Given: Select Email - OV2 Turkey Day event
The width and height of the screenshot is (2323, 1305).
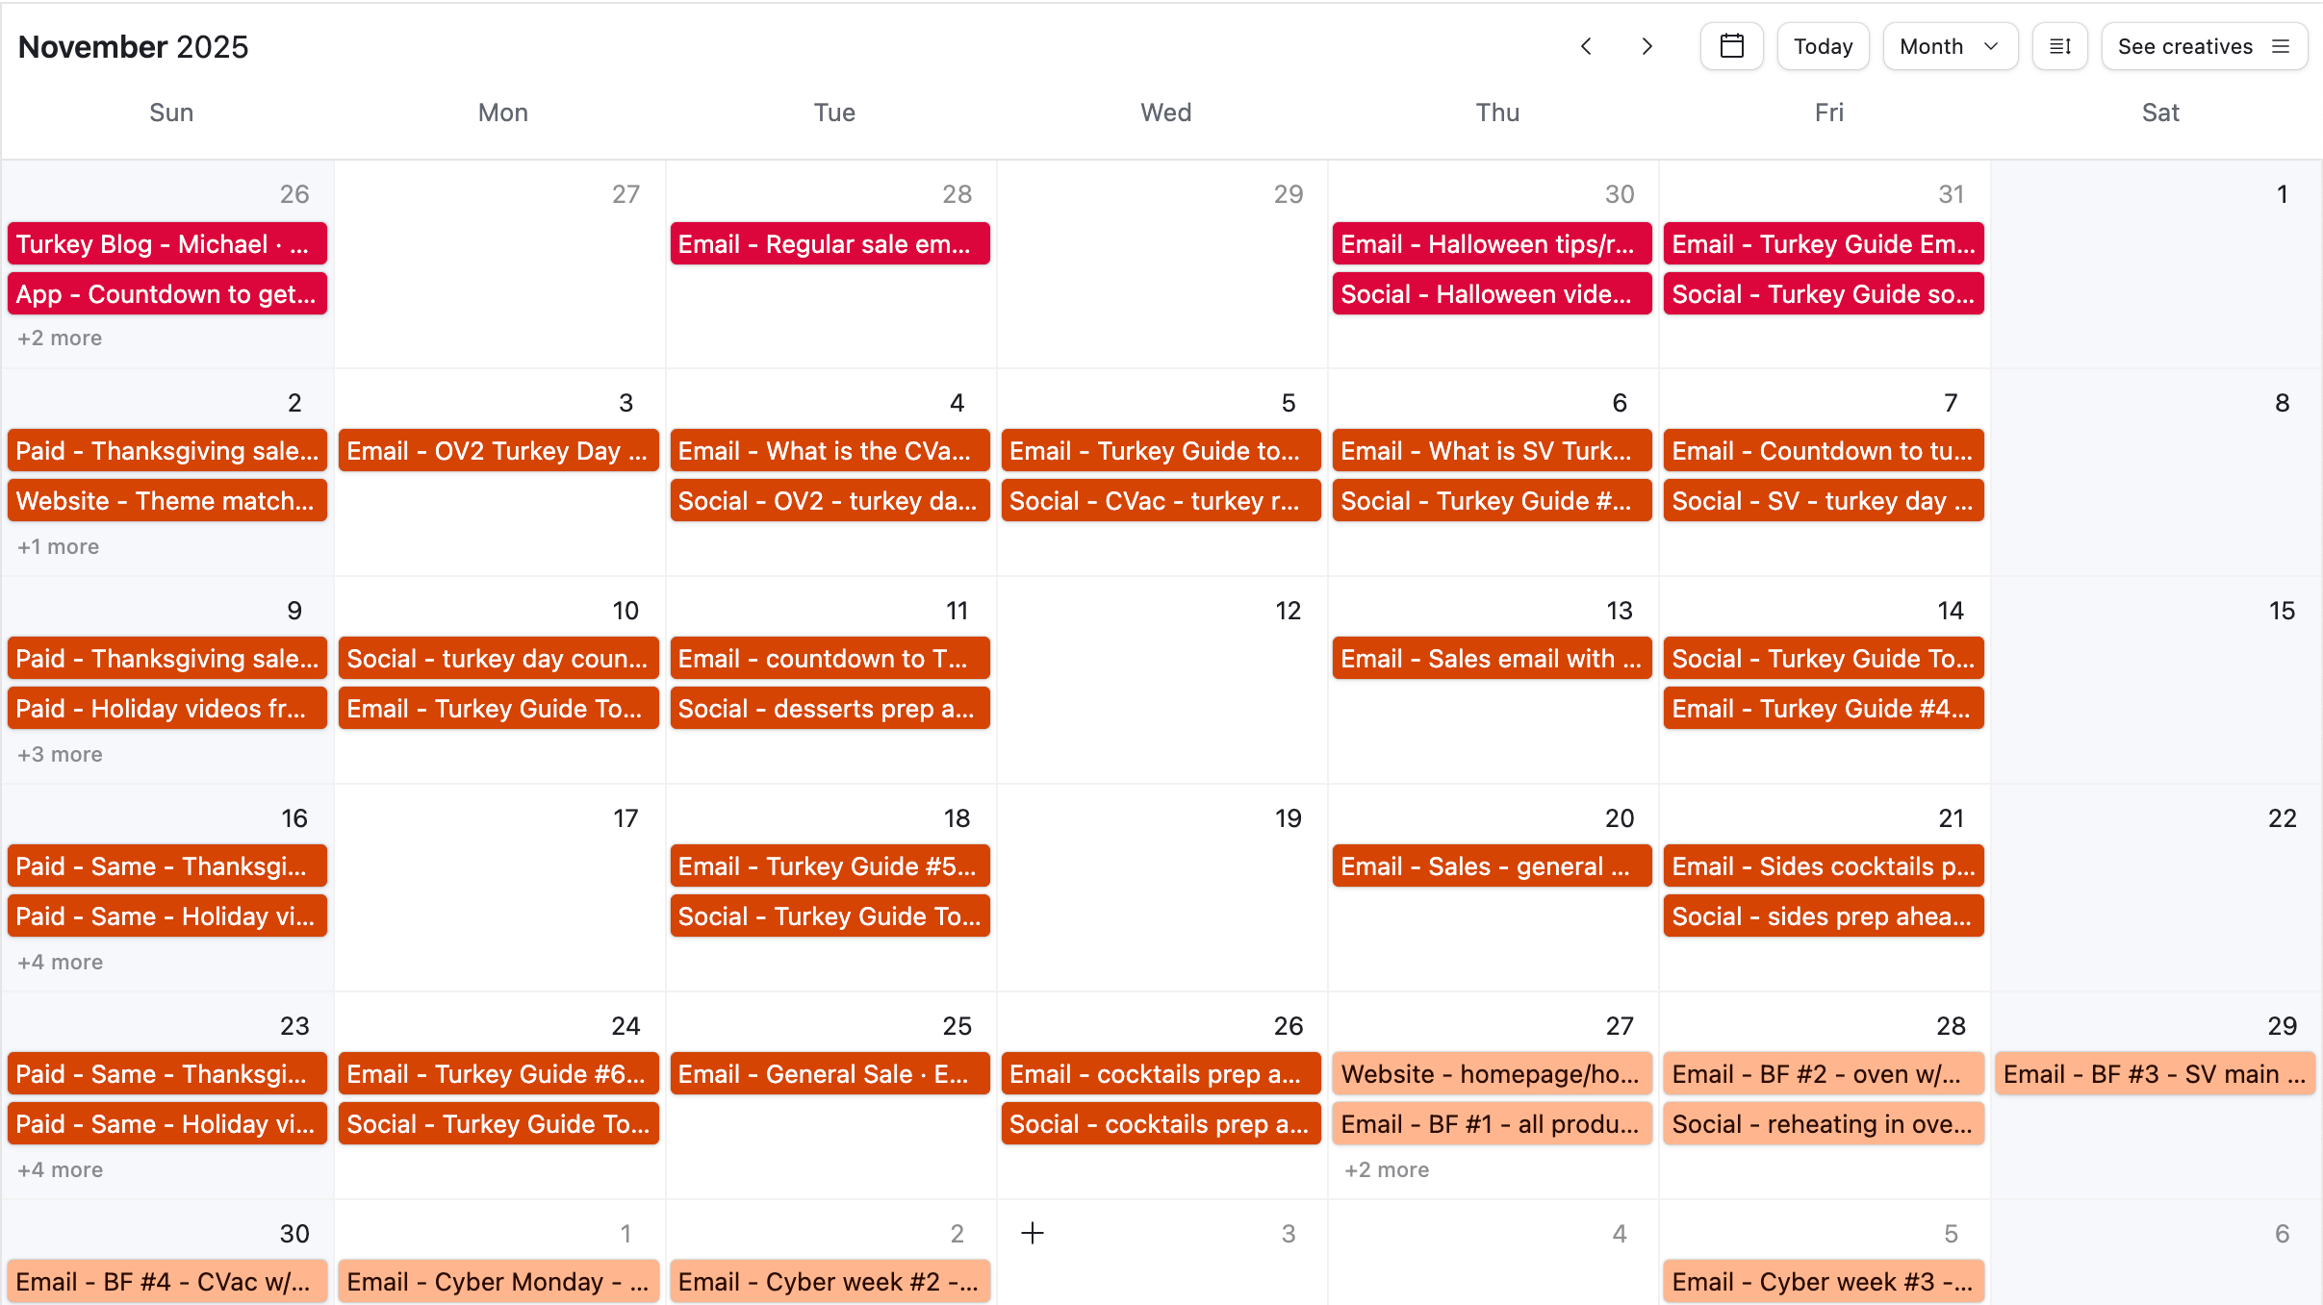Looking at the screenshot, I should coord(498,451).
